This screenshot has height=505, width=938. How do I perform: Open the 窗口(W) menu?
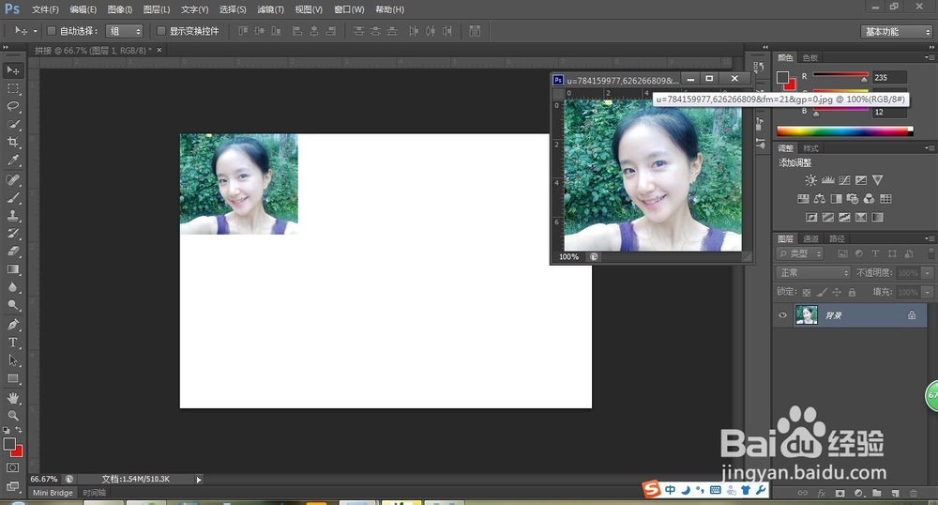coord(349,9)
